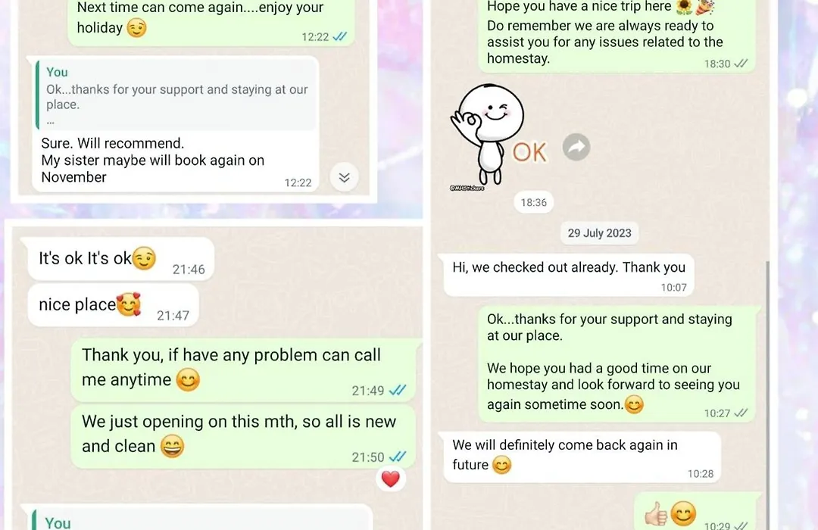Click the blue read ticks at 21:50
Screen dimensions: 818x530
(398, 457)
